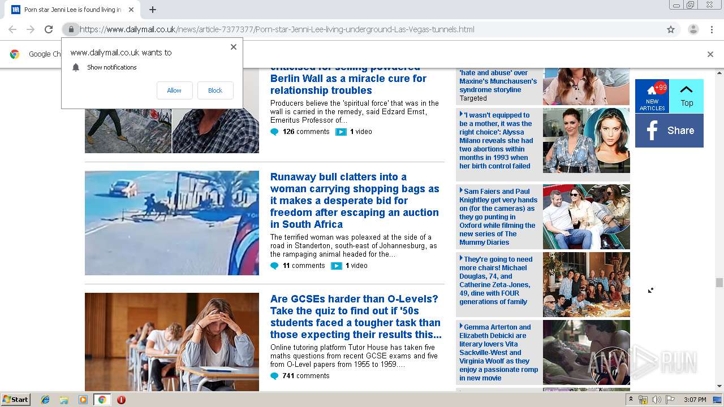Block notifications in the permission popup
Image resolution: width=724 pixels, height=407 pixels.
pyautogui.click(x=215, y=90)
